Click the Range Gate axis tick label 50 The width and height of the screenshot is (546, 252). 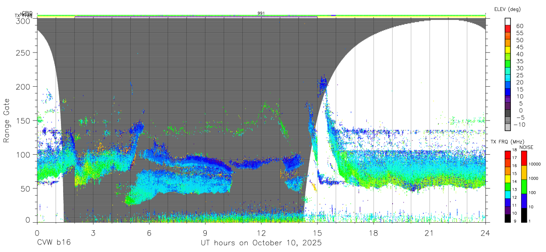(x=26, y=188)
